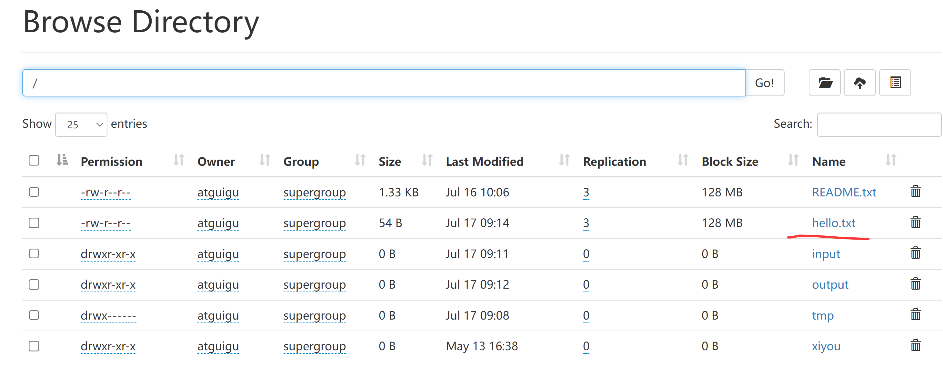943x367 pixels.
Task: Click the cut and paste list icon button
Action: (895, 83)
